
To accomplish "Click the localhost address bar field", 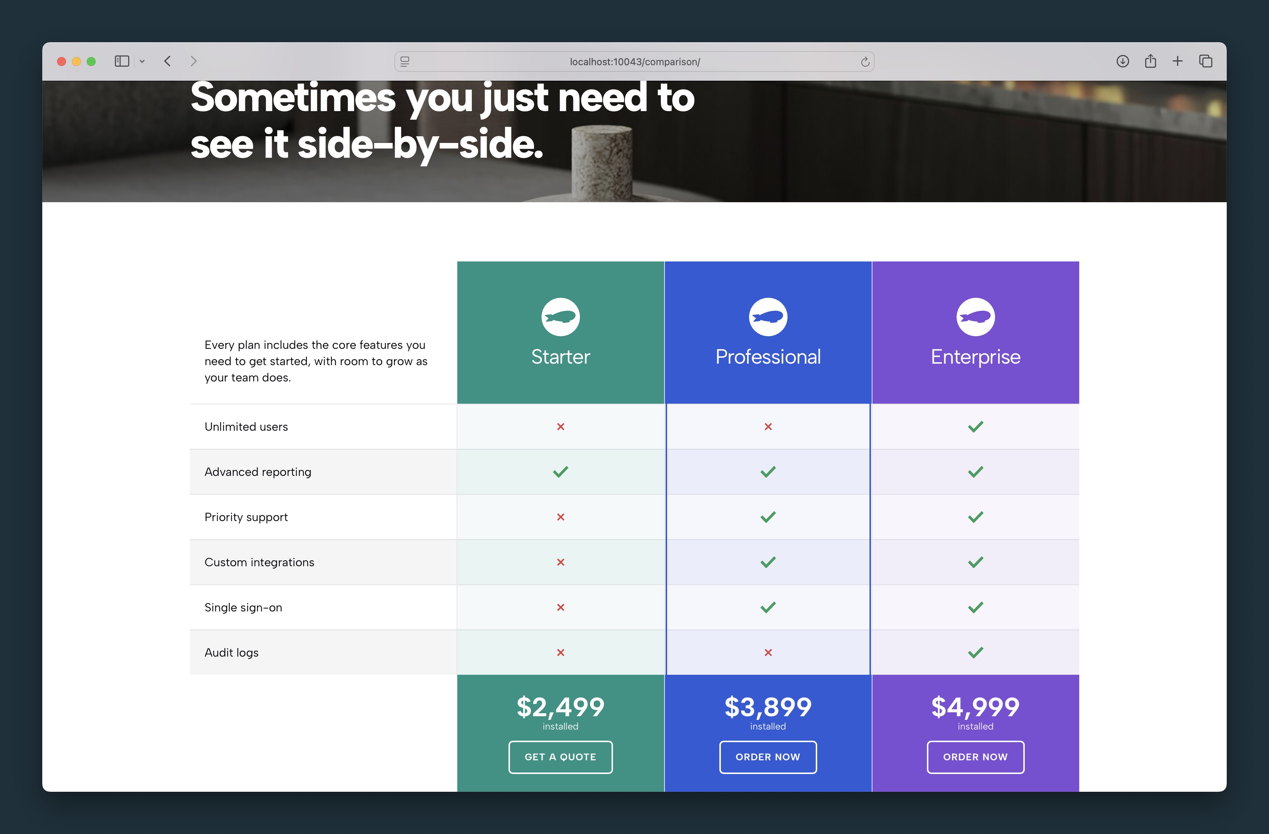I will [x=634, y=62].
